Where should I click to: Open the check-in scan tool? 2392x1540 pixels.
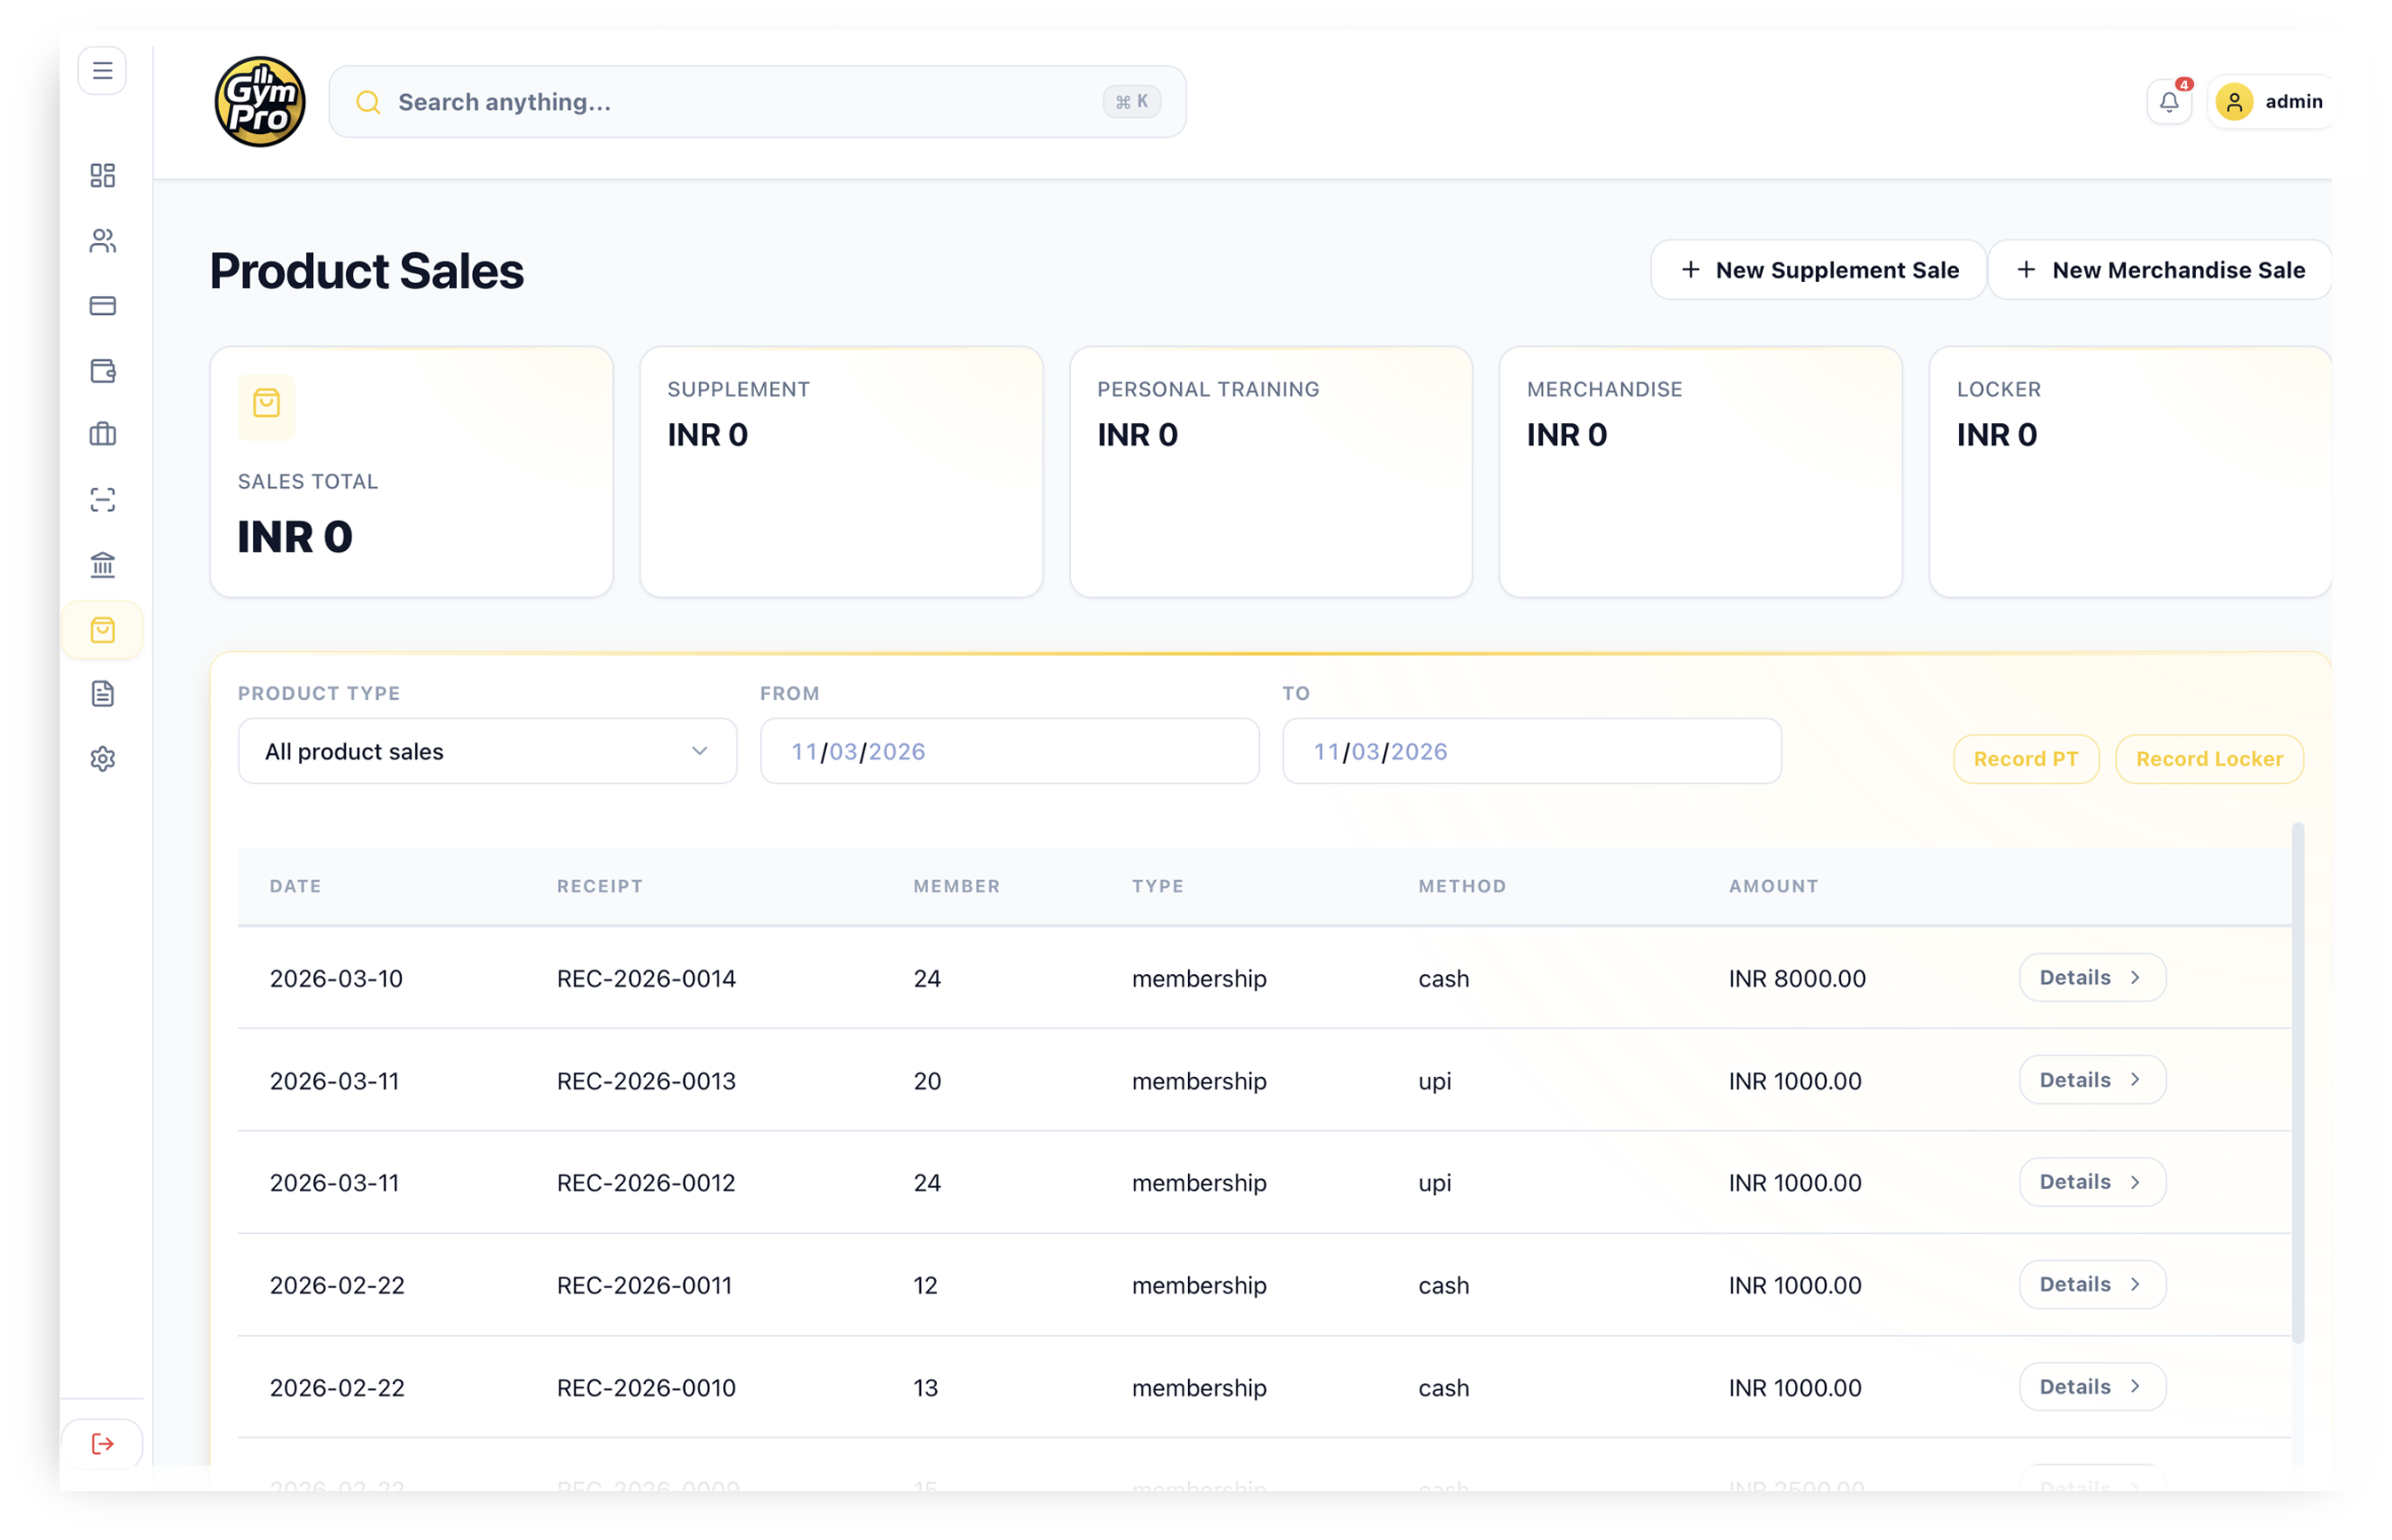[103, 500]
